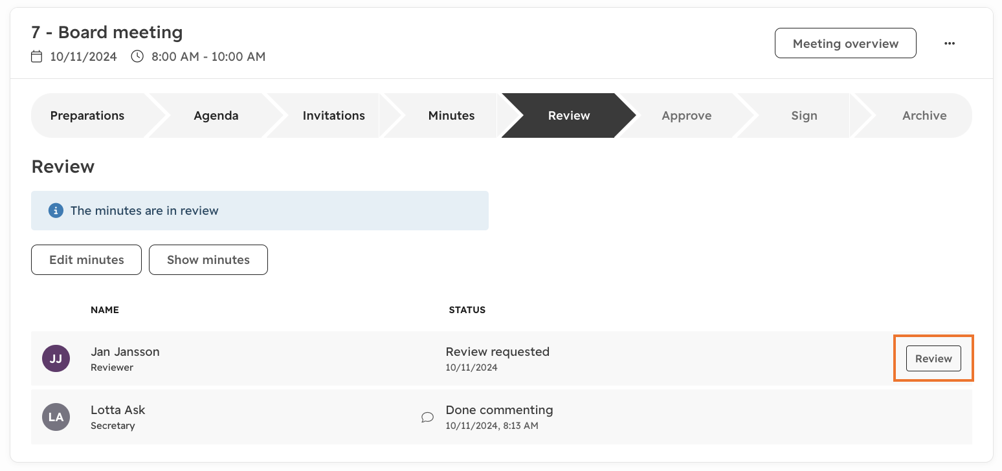This screenshot has height=471, width=1002.
Task: Go to the Preparations step
Action: (x=87, y=116)
